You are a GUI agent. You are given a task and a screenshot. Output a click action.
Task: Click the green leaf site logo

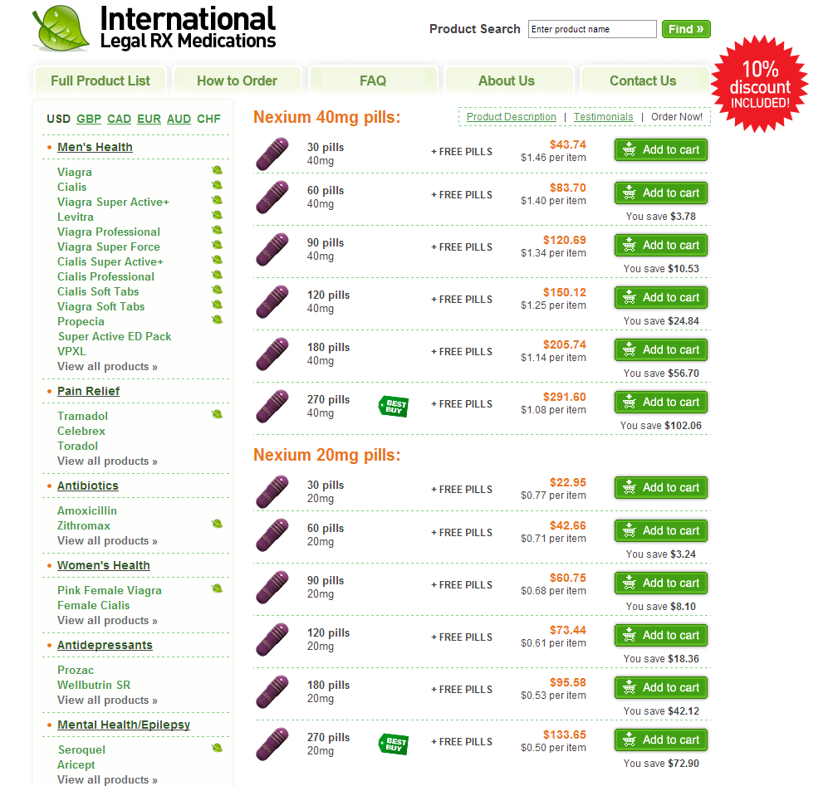click(x=60, y=29)
